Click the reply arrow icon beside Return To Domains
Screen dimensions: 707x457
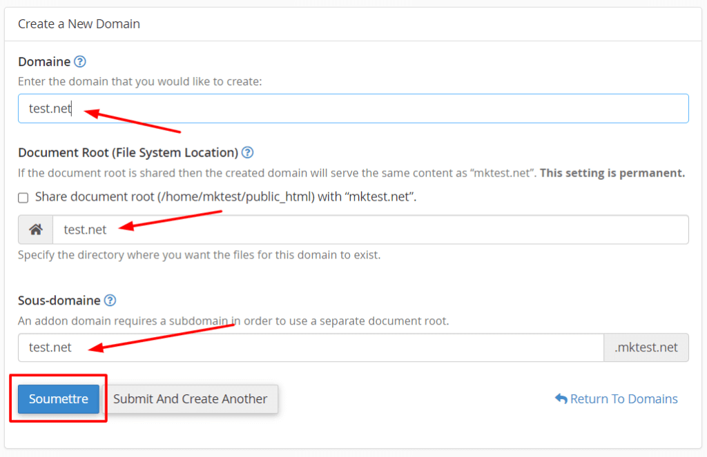point(561,399)
